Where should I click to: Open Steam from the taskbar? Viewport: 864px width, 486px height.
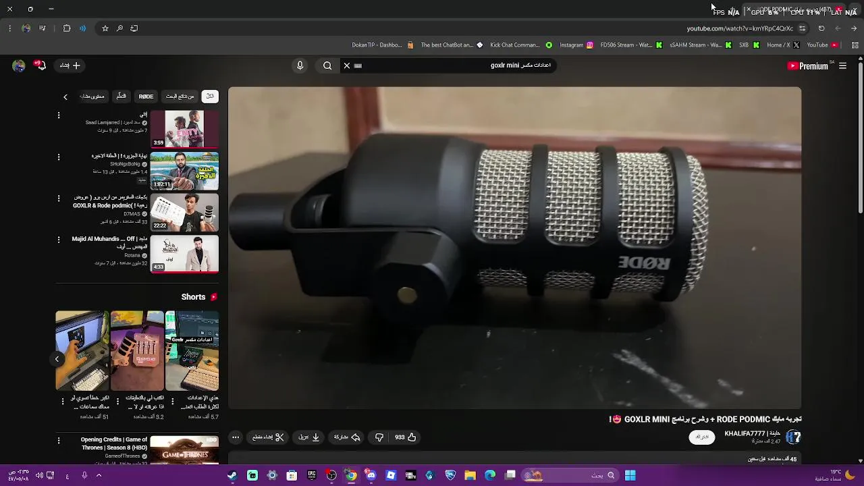pos(232,475)
